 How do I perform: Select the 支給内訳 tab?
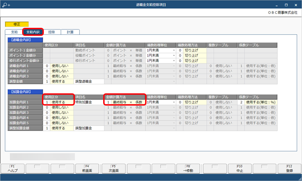[33, 32]
